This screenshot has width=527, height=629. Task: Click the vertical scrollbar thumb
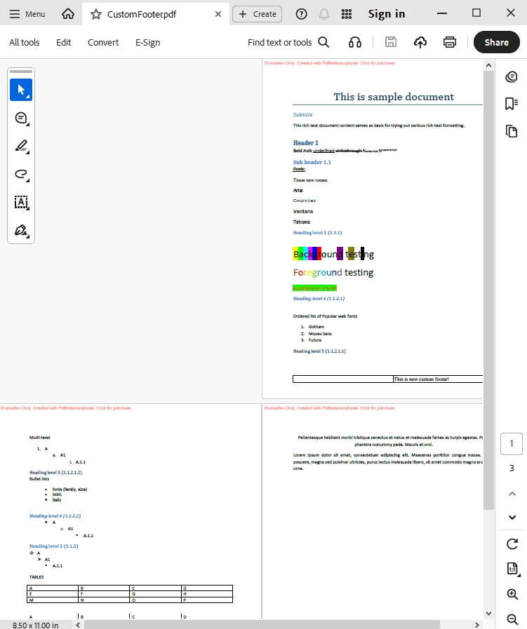pos(488,290)
